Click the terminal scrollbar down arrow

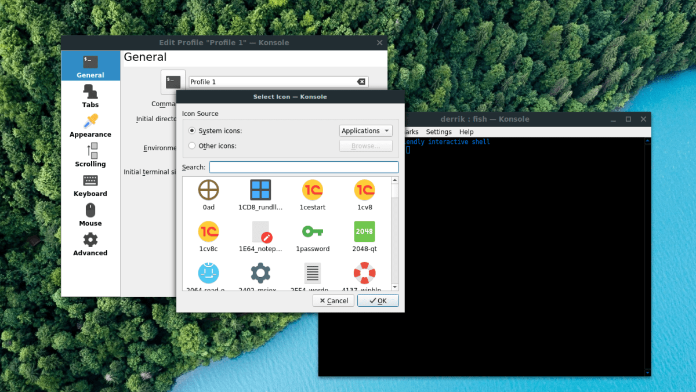(647, 372)
